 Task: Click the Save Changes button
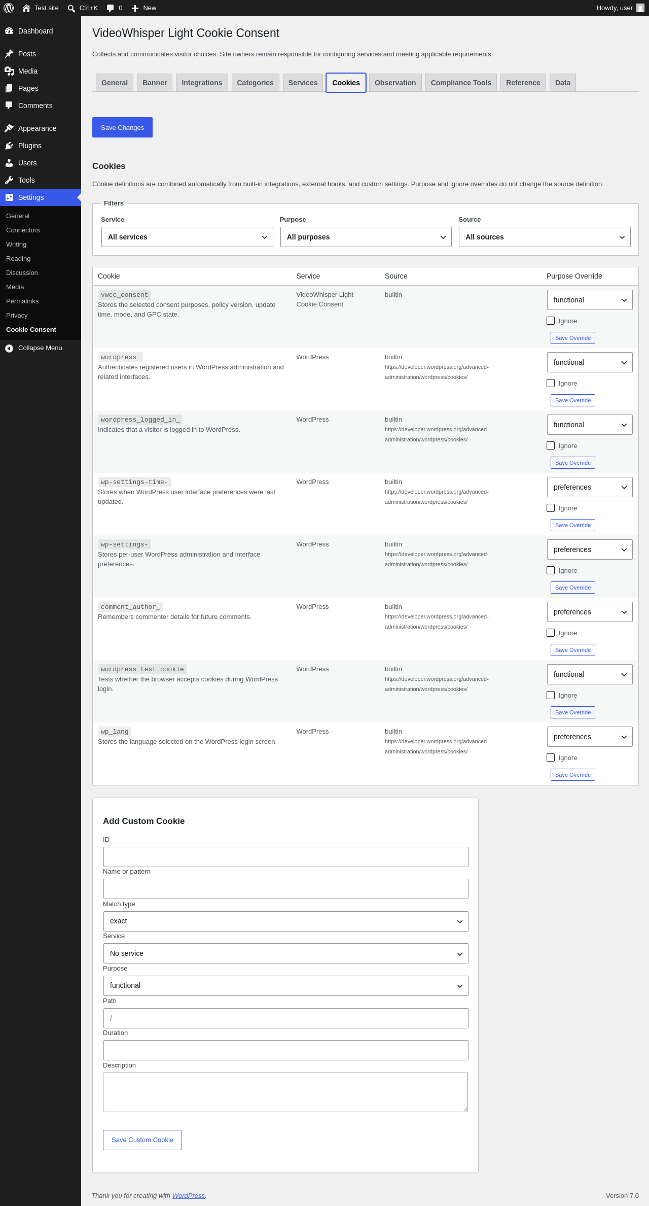tap(122, 127)
